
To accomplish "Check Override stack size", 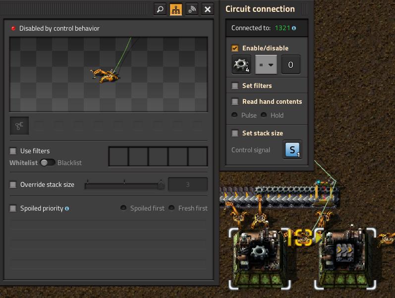I will click(x=13, y=185).
